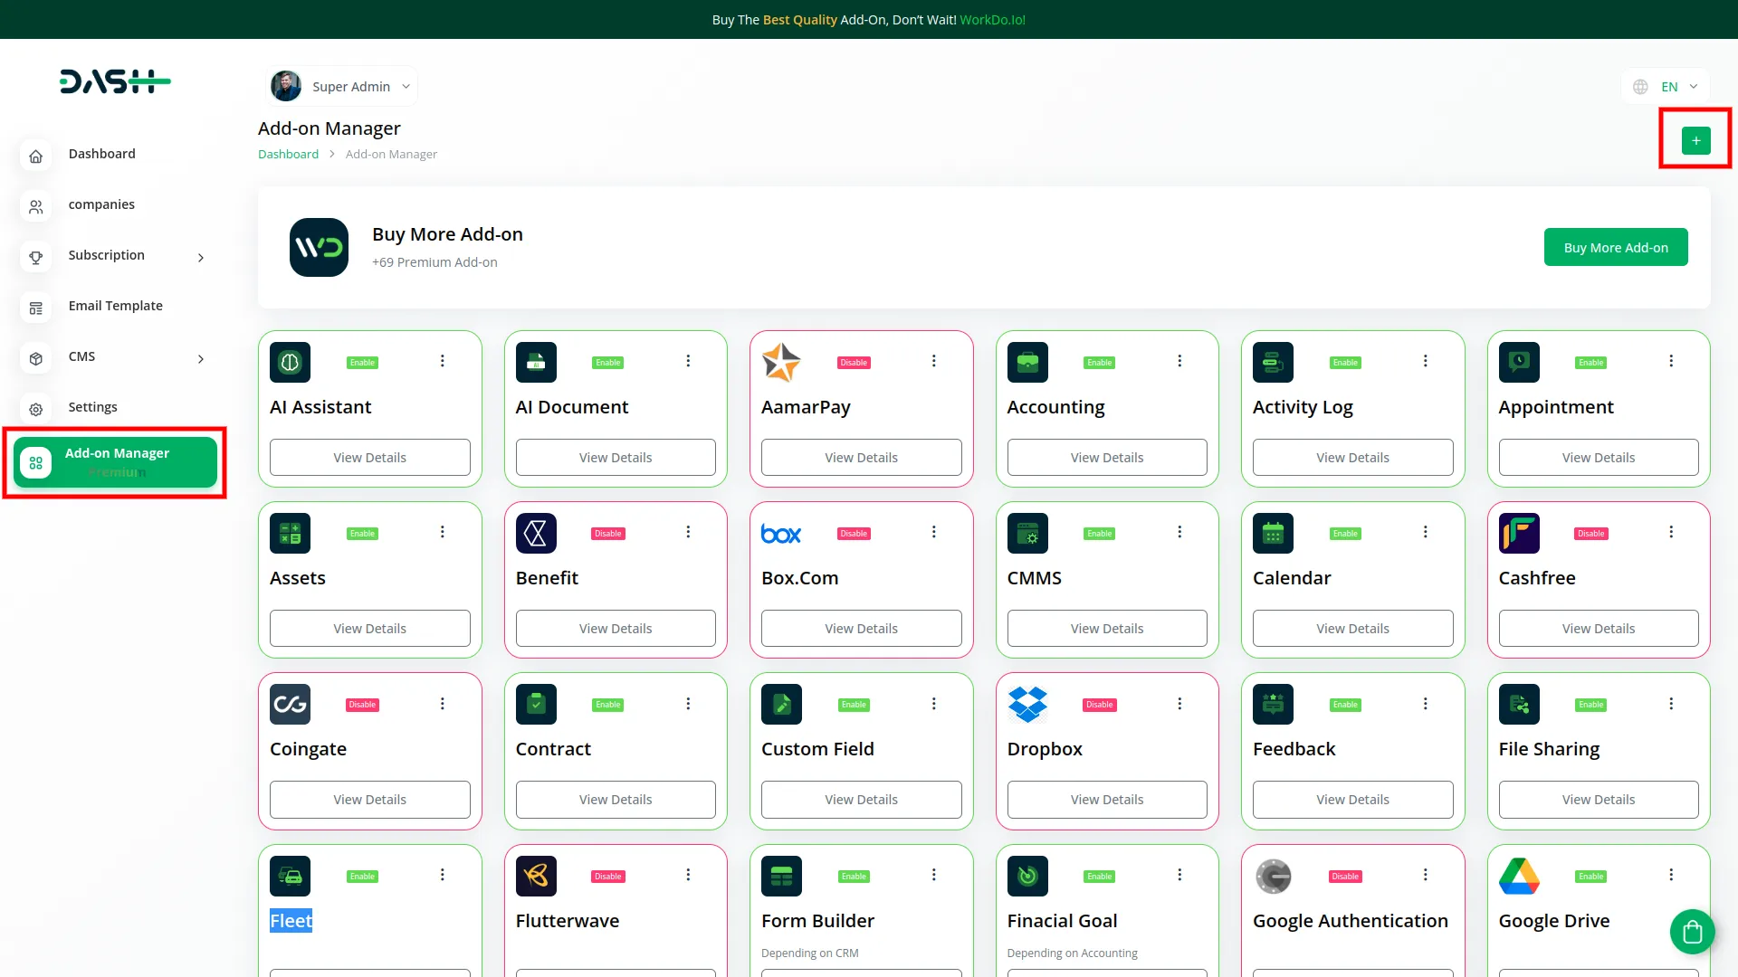
Task: Toggle the Disable badge on Coingate
Action: (x=362, y=705)
